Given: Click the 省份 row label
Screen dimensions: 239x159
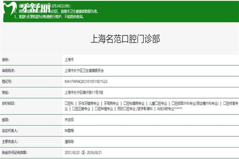Looking at the screenshot, I should pyautogui.click(x=6, y=60).
